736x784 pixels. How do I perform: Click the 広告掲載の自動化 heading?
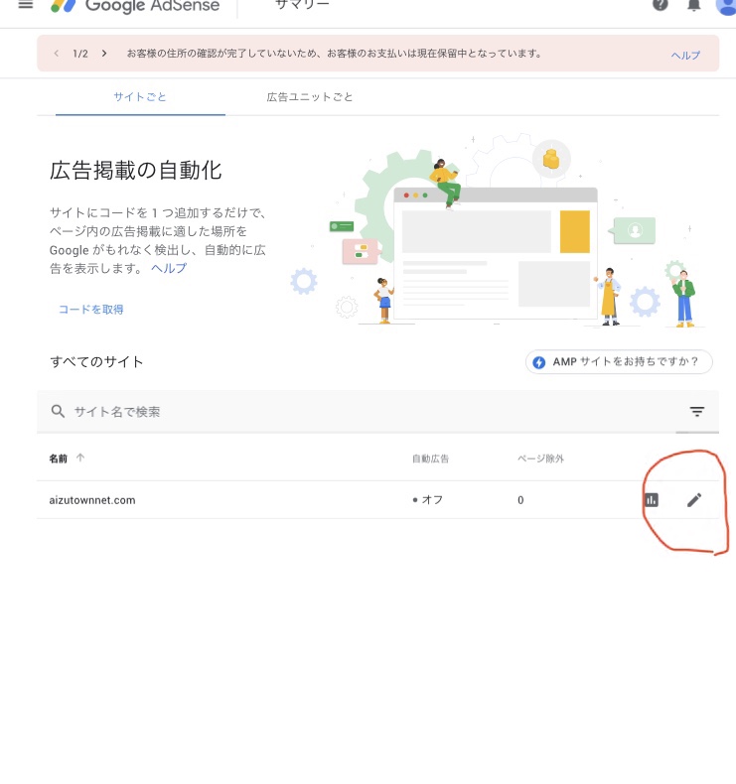(x=136, y=171)
